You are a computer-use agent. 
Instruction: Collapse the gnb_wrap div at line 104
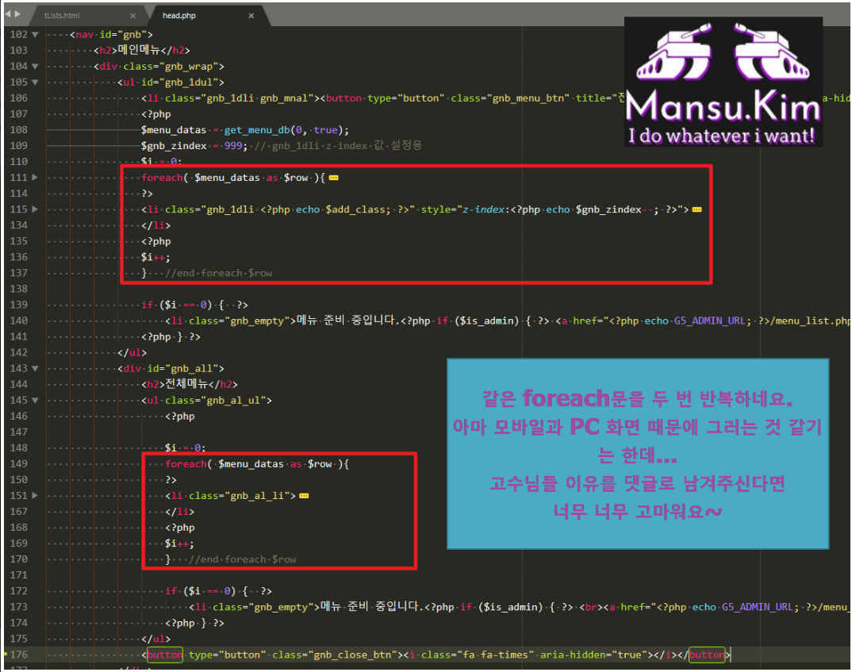[36, 67]
